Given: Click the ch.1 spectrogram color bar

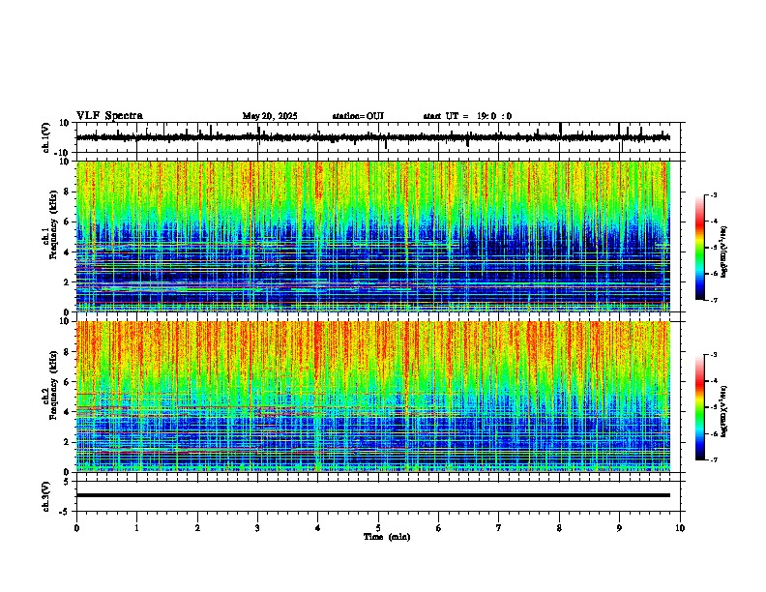Looking at the screenshot, I should coord(699,248).
